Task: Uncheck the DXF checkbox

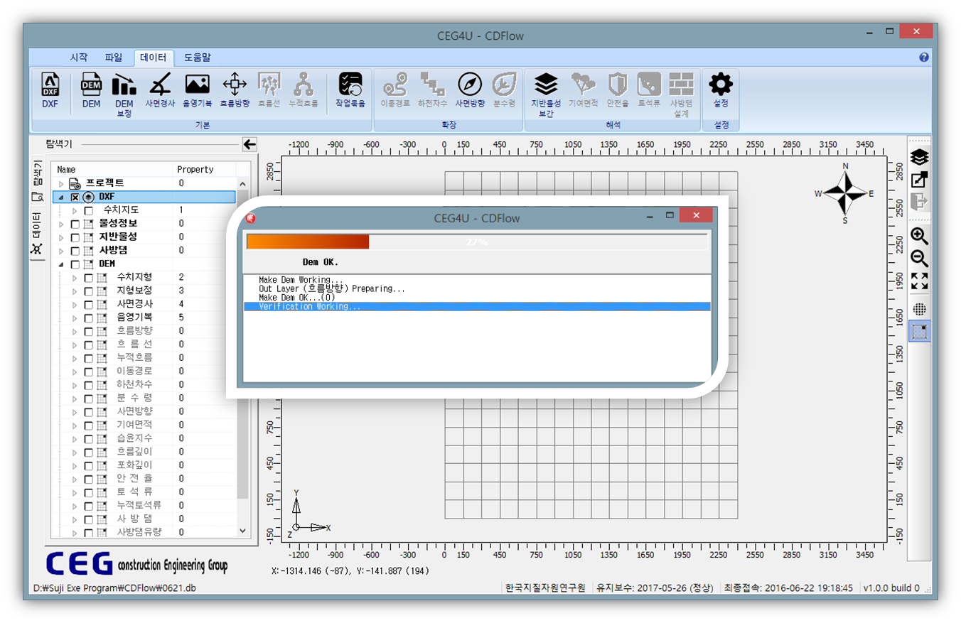Action: [x=75, y=197]
